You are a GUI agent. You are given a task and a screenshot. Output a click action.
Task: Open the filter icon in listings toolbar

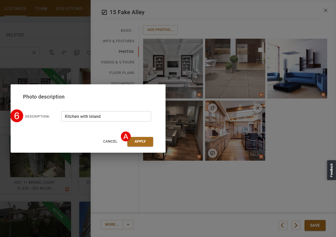[x=52, y=53]
